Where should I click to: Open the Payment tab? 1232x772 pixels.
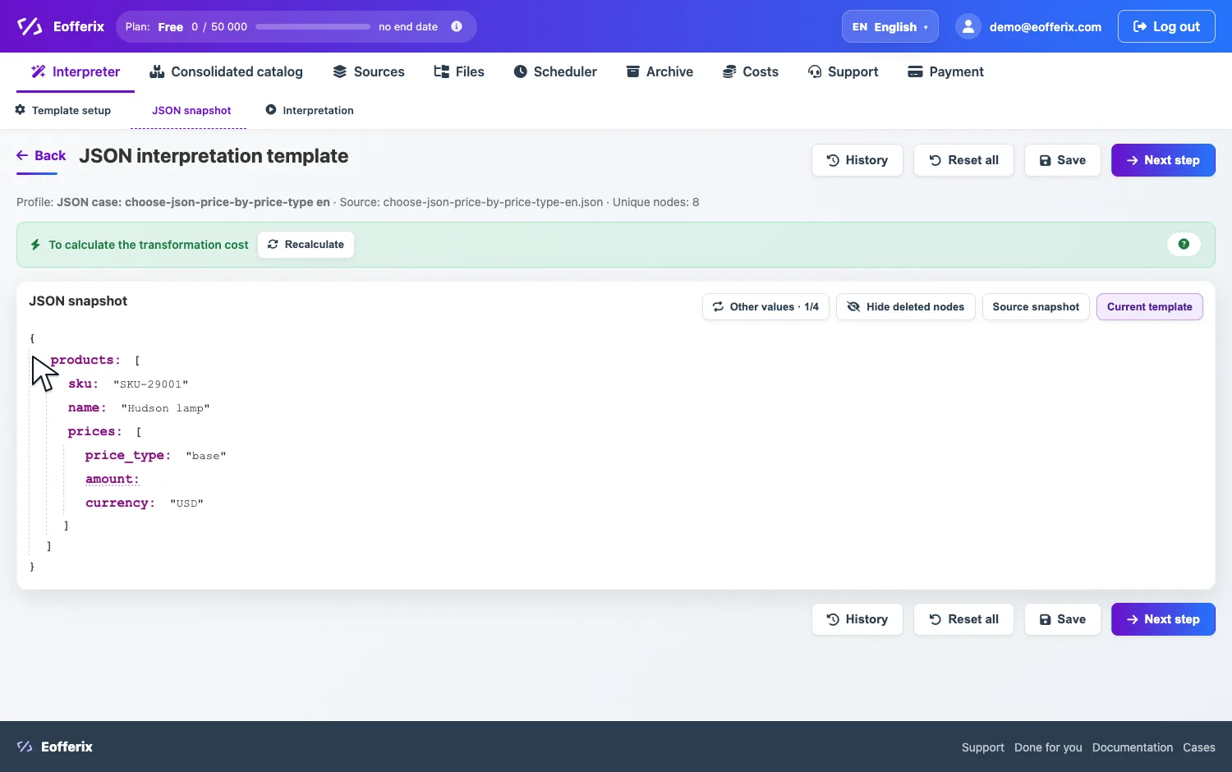click(x=945, y=72)
